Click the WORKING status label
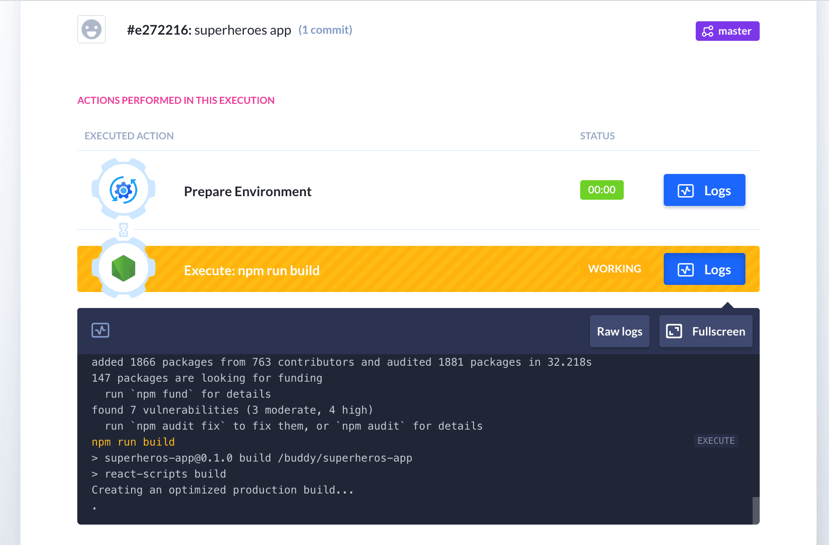This screenshot has height=545, width=829. point(614,269)
